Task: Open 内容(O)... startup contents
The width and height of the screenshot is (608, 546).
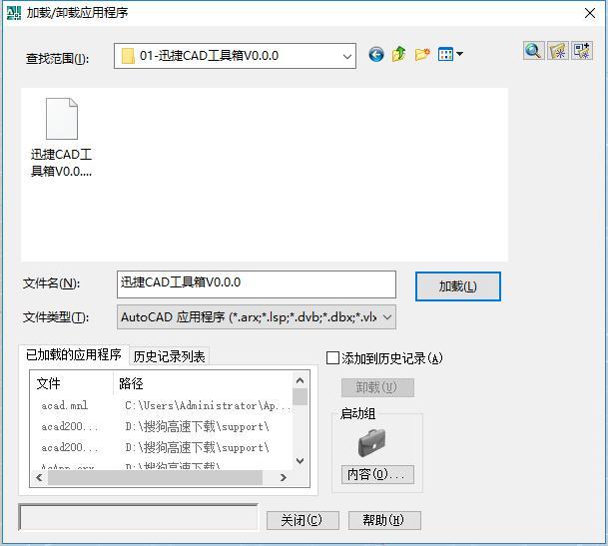Action: [x=377, y=474]
